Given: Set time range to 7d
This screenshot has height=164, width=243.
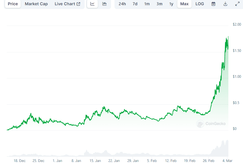Looking at the screenshot, I should click(x=135, y=4).
